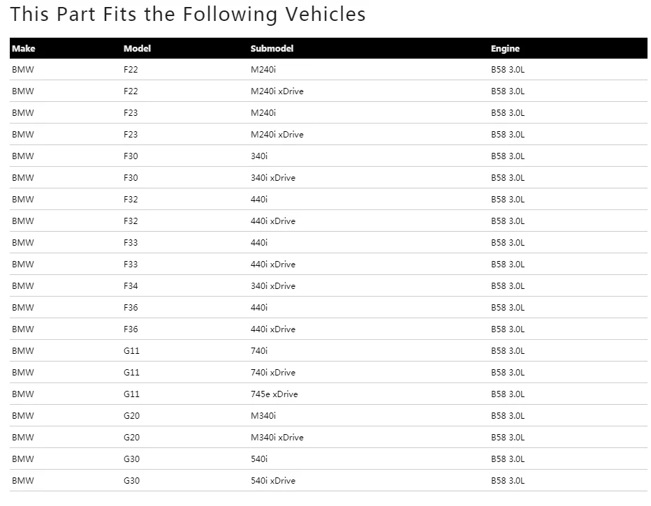Click the Submodel column header
Screen dimensions: 651x506
click(272, 49)
